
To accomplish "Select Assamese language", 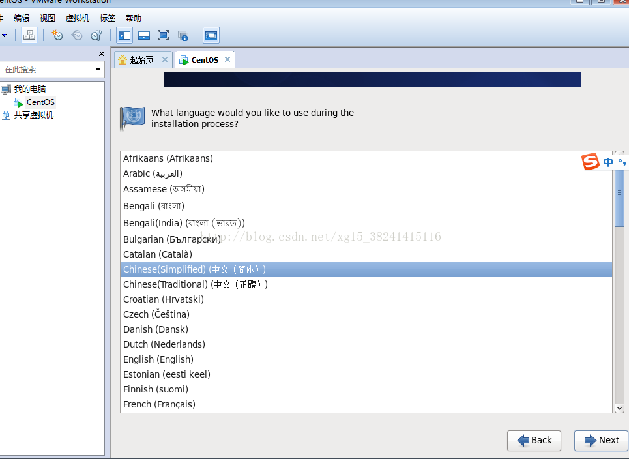I will coord(366,189).
